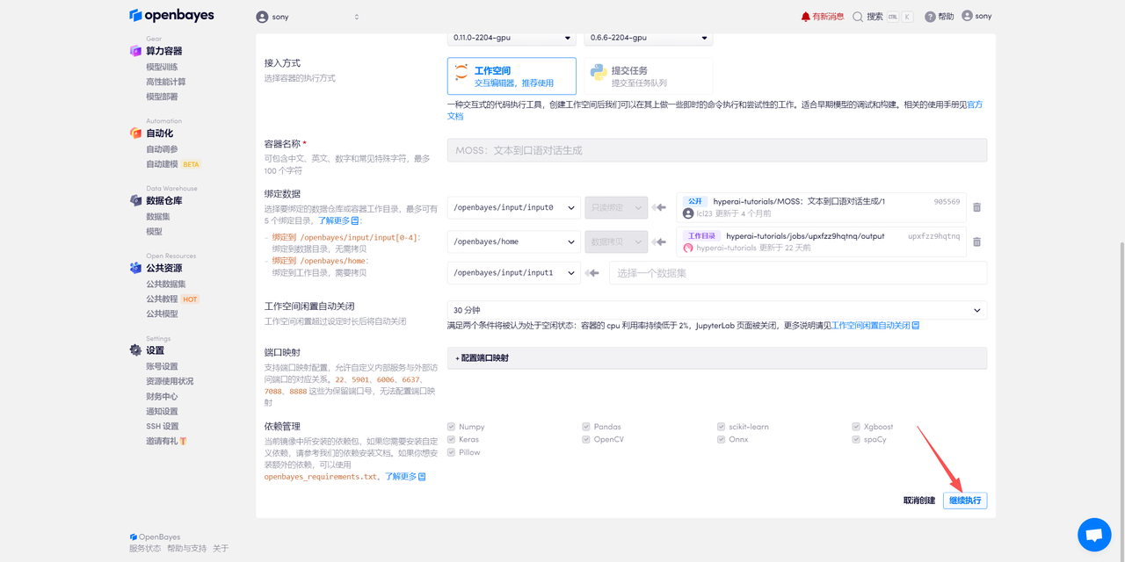Open the help question mark icon
Viewport: 1125px width, 562px height.
tap(930, 17)
